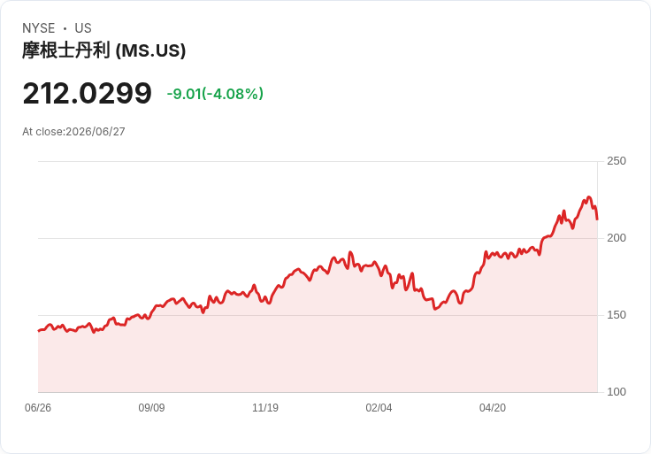This screenshot has height=454, width=651.
Task: Click the chart's highest peak near the right
Action: [x=588, y=197]
